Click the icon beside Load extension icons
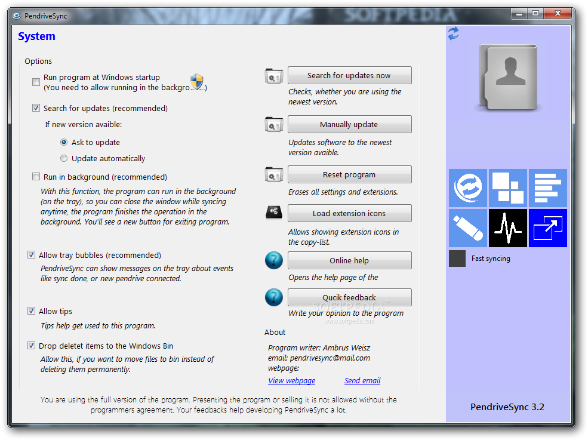The image size is (588, 440). (274, 213)
